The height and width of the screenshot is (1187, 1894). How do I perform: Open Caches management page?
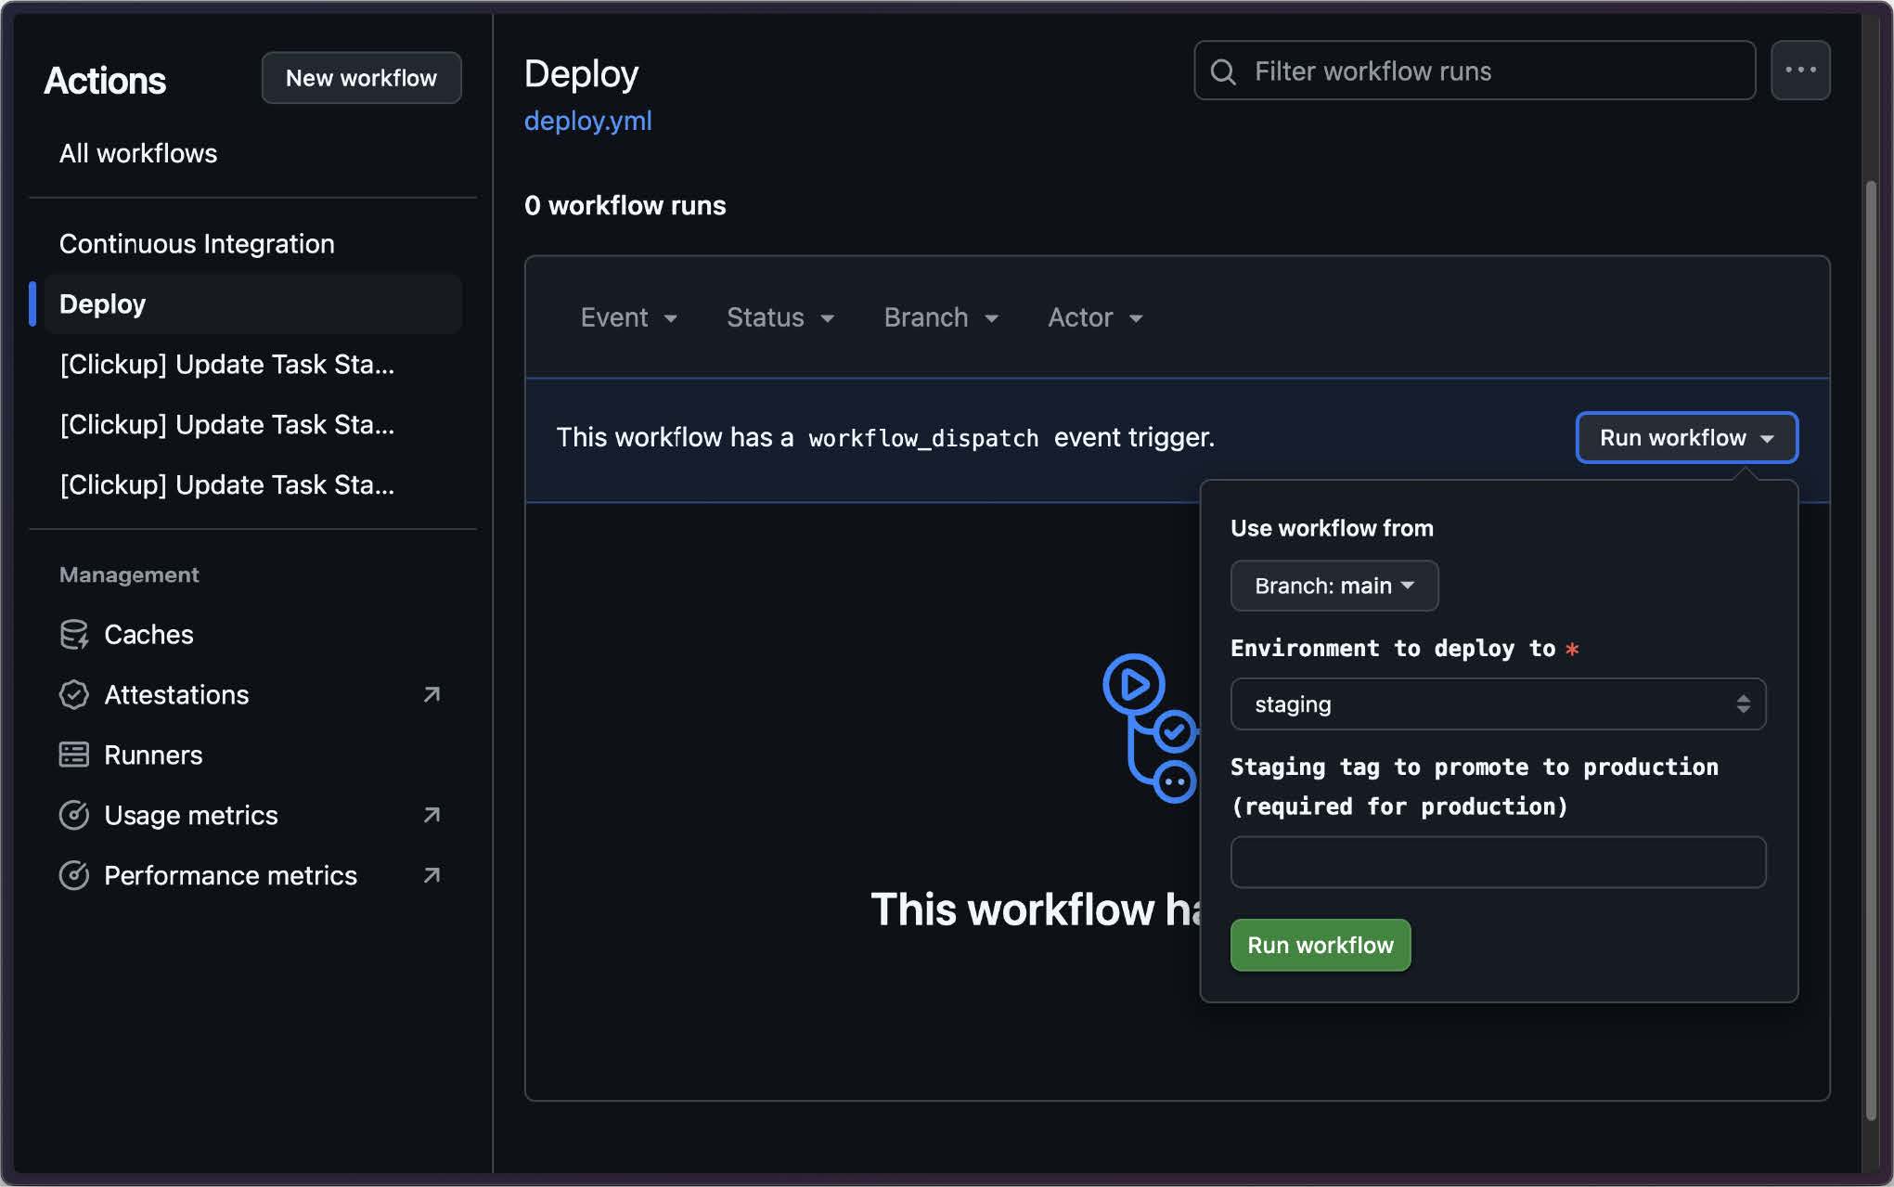click(x=252, y=635)
